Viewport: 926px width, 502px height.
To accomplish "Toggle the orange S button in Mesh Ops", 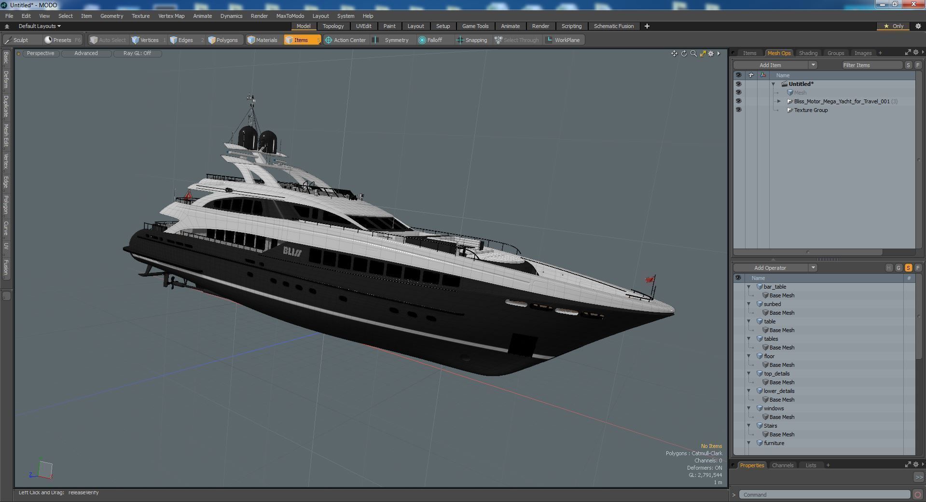I will click(908, 268).
